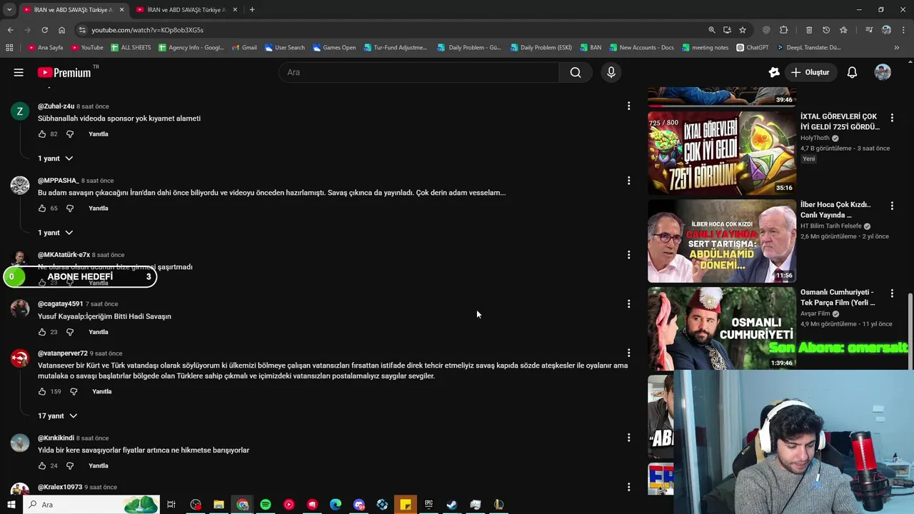Open Chrome media controls icon

(868, 30)
